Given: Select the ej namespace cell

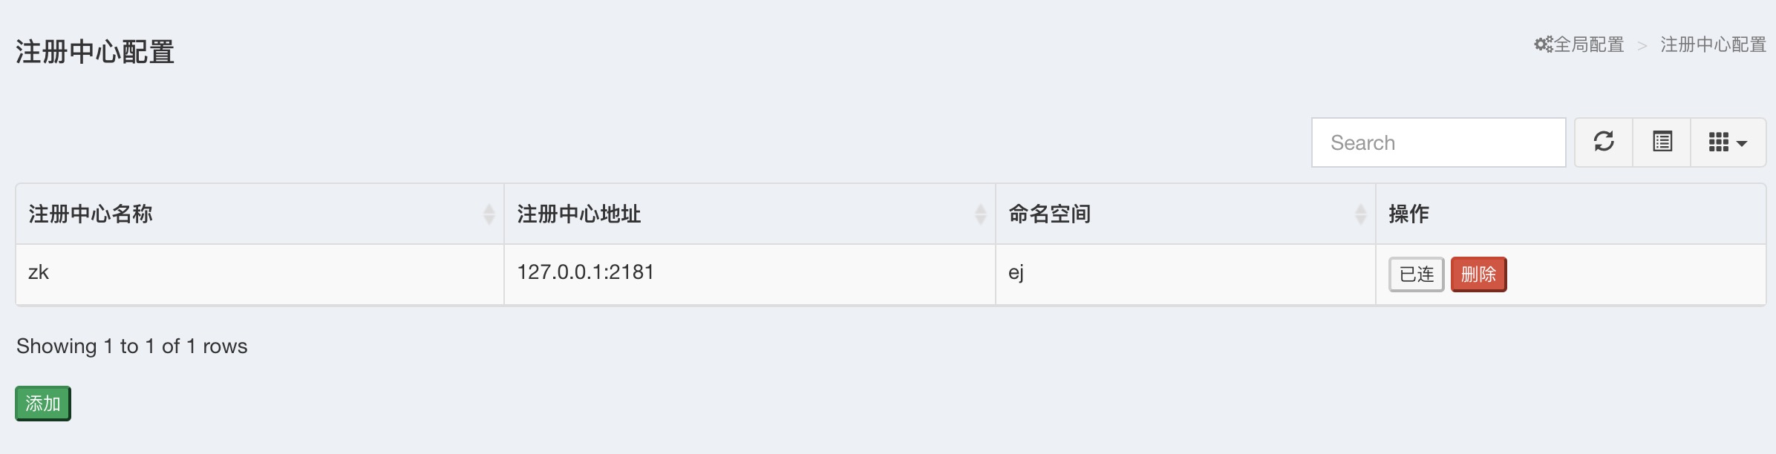Looking at the screenshot, I should click(1186, 274).
